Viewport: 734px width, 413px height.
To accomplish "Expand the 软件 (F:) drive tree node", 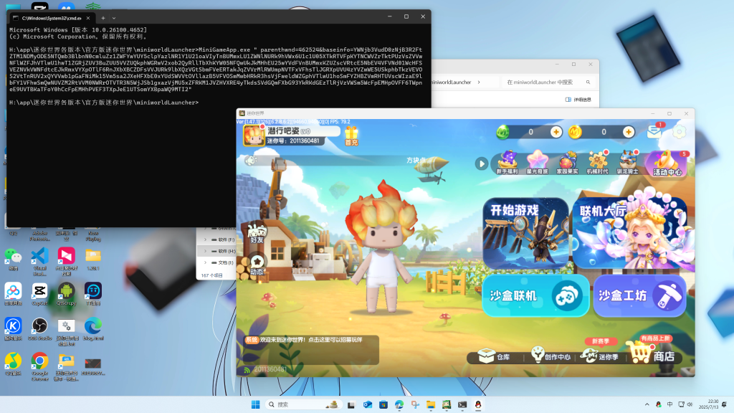I will [x=205, y=239].
